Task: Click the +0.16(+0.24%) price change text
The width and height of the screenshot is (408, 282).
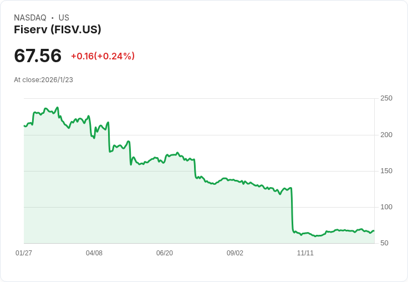Action: (103, 56)
